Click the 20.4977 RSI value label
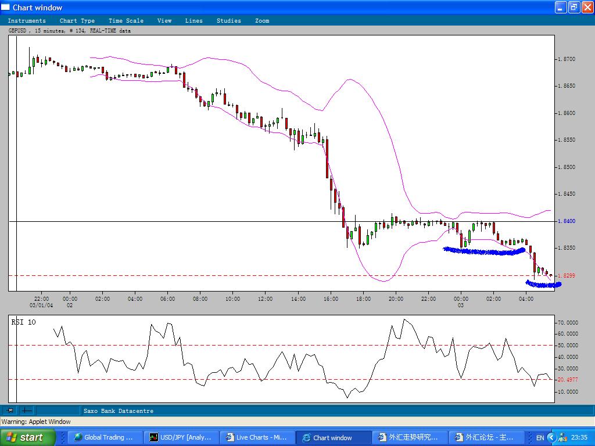Screen dimensions: 595x446 (x=567, y=380)
